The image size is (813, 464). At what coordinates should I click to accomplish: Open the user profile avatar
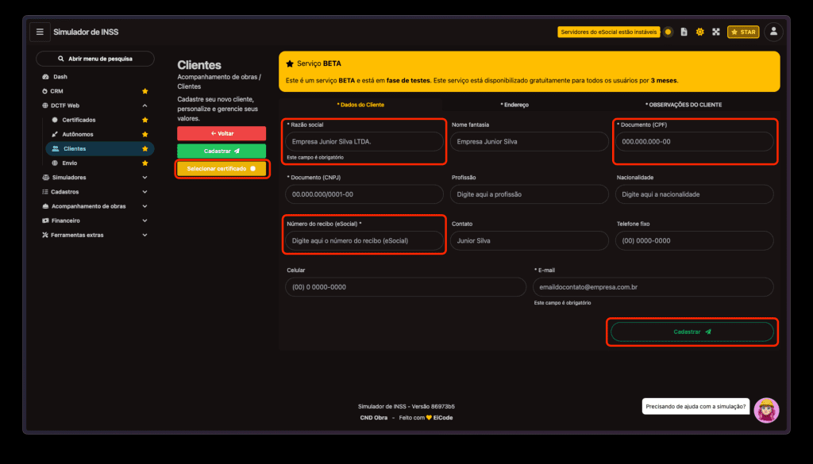click(x=773, y=32)
